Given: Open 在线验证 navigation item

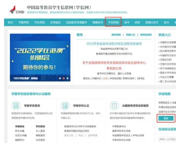Looking at the screenshot, I should tap(55, 22).
